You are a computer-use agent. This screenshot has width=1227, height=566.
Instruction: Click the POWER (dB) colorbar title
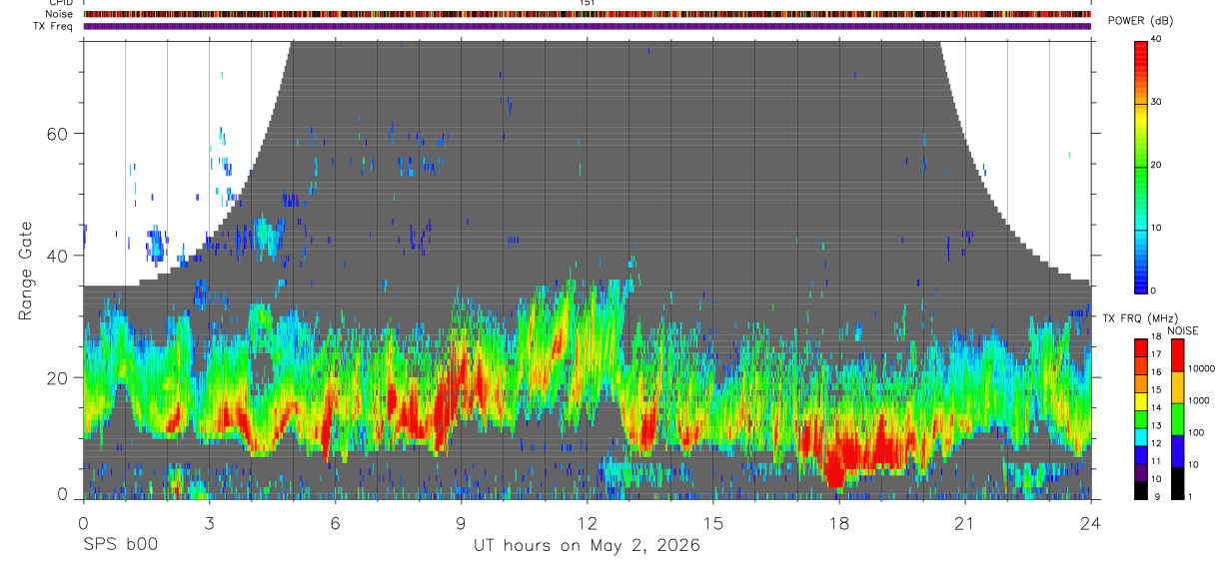click(x=1141, y=21)
